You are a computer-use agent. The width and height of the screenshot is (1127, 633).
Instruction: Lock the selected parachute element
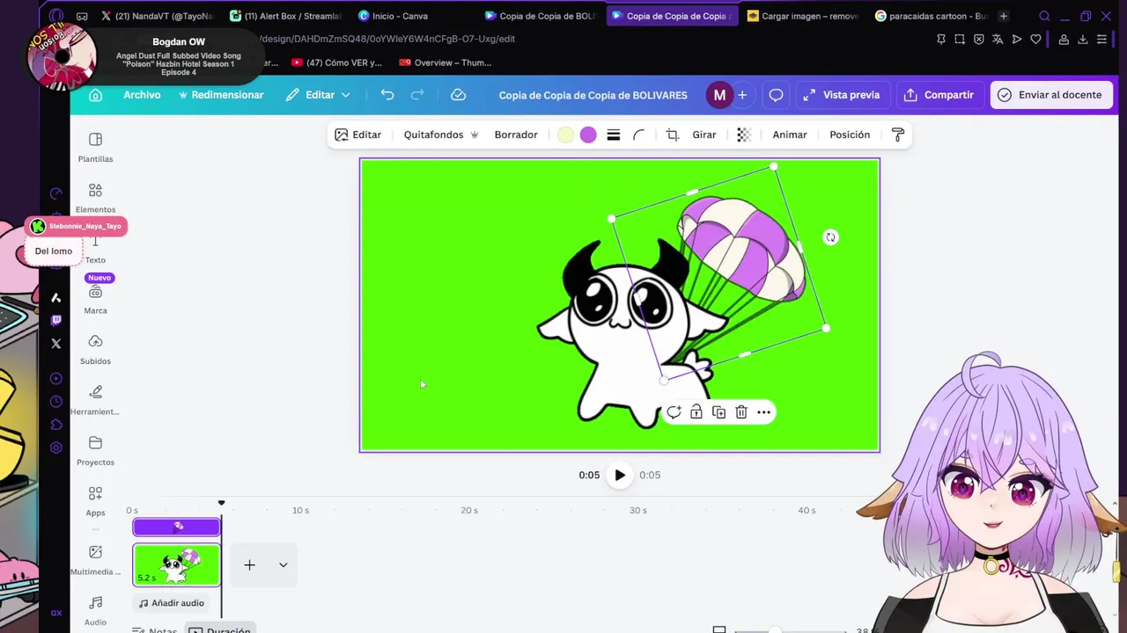[696, 411]
